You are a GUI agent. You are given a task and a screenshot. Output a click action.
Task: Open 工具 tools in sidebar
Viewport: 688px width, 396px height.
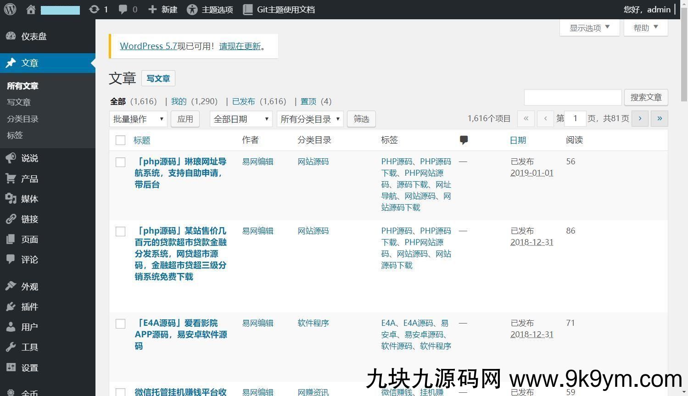pyautogui.click(x=29, y=347)
